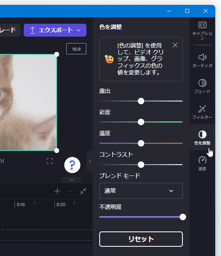This screenshot has width=221, height=256.
Task: Open the 速度 speed panel
Action: (202, 163)
